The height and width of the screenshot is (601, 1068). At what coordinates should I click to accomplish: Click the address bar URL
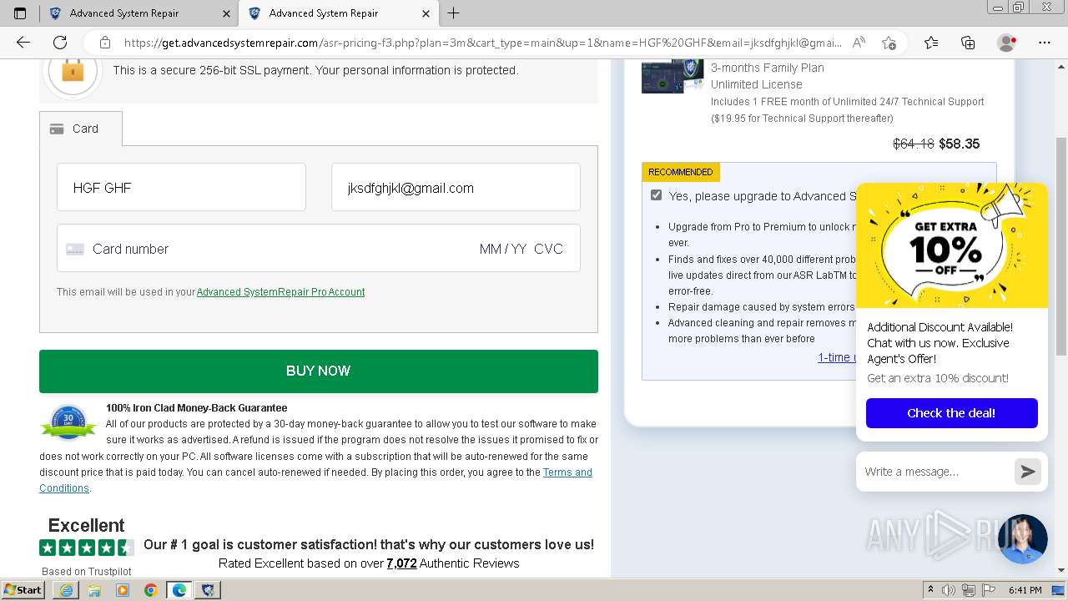click(x=484, y=43)
